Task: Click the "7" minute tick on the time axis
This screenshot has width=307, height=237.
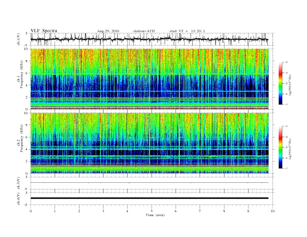Action: pos(200,211)
